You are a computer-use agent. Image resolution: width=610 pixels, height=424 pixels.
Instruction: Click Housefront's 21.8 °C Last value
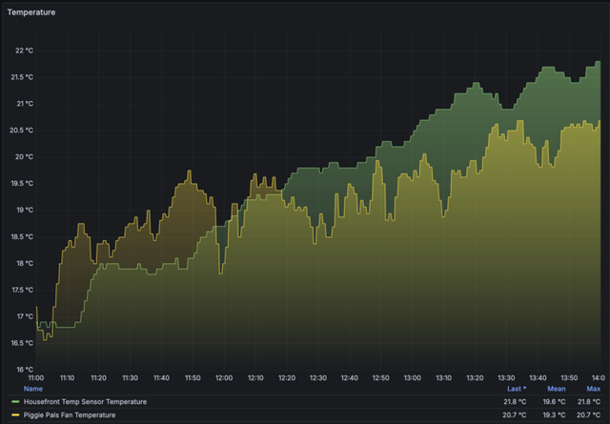pos(514,402)
